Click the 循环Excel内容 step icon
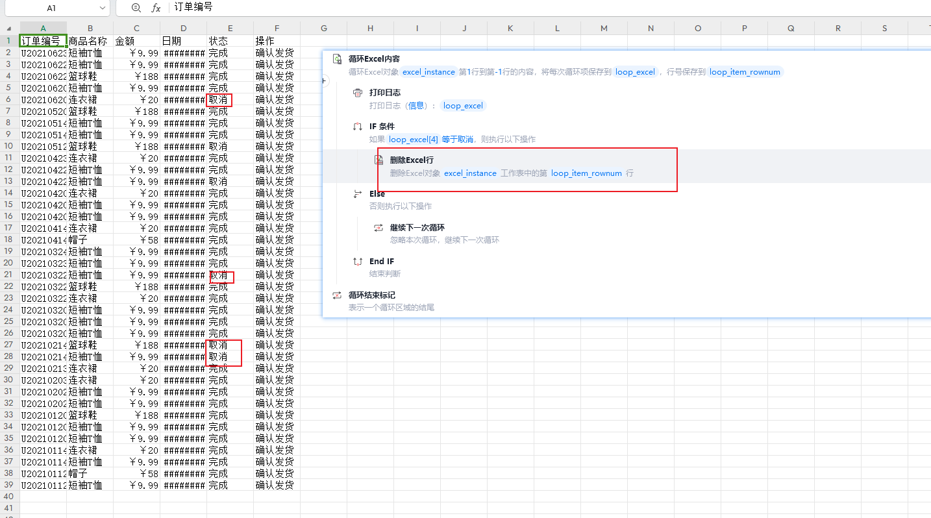The width and height of the screenshot is (931, 518). [x=337, y=59]
